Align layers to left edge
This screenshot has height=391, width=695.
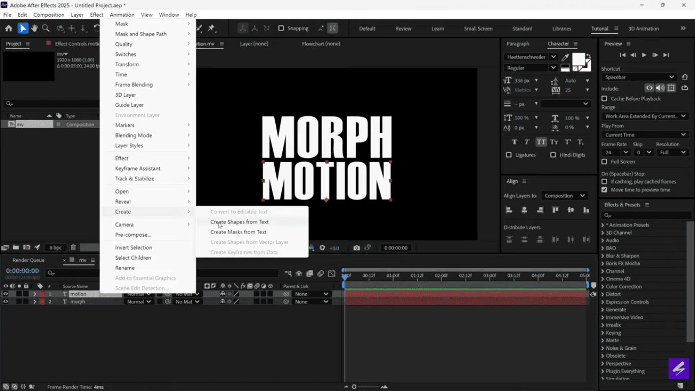[x=509, y=210]
